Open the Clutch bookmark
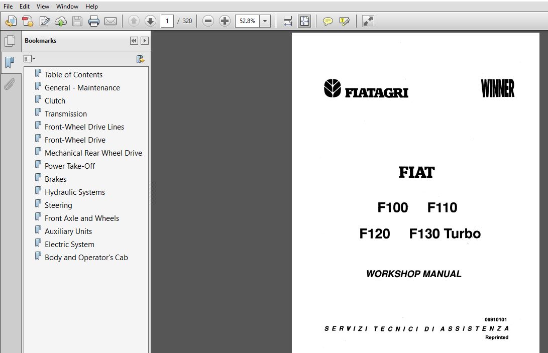The height and width of the screenshot is (353, 548). click(x=55, y=101)
